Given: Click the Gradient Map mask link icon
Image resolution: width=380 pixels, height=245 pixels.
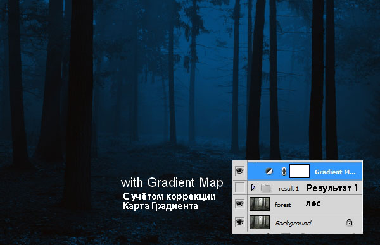Looking at the screenshot, I should (284, 171).
